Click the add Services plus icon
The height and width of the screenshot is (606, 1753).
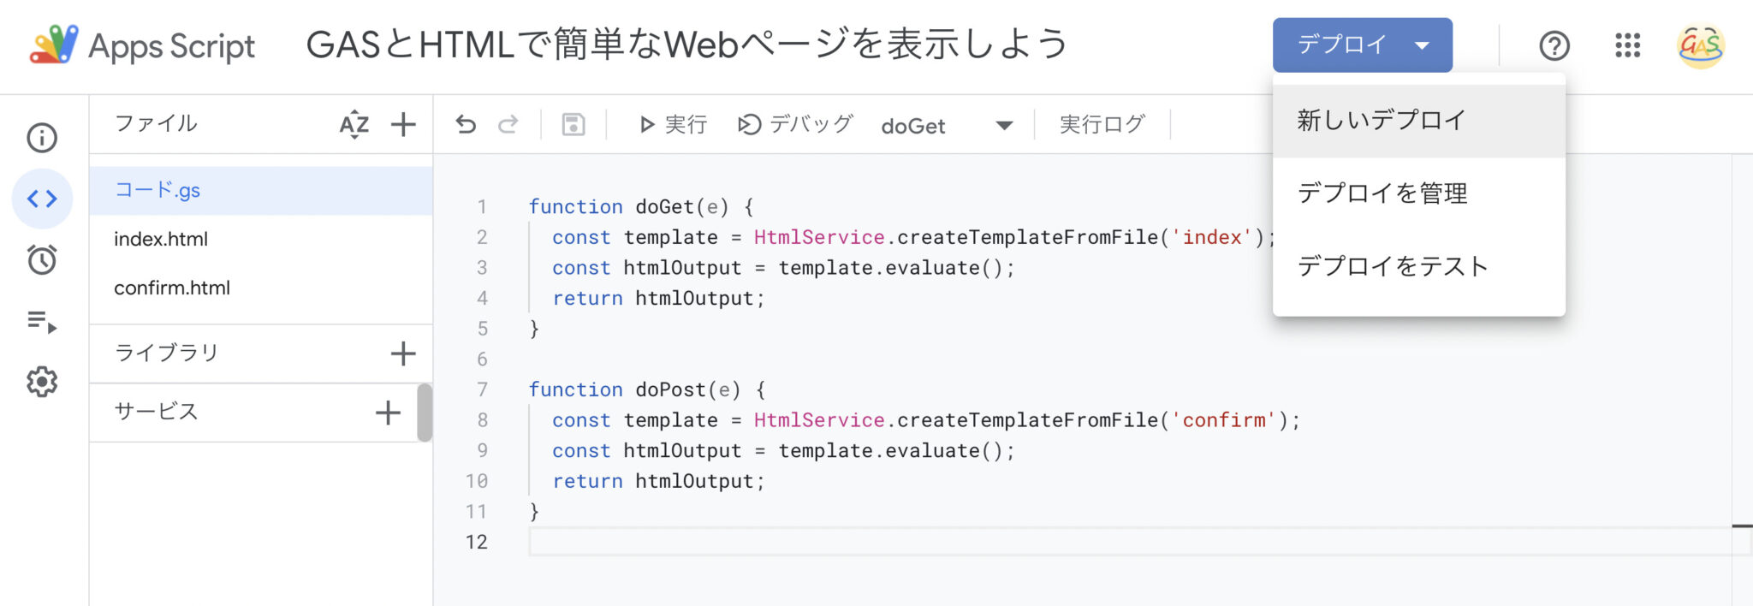click(x=387, y=412)
